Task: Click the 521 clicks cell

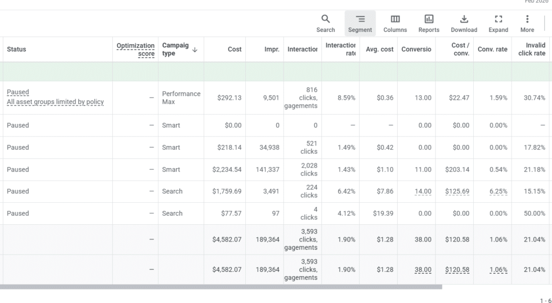Action: [x=309, y=147]
